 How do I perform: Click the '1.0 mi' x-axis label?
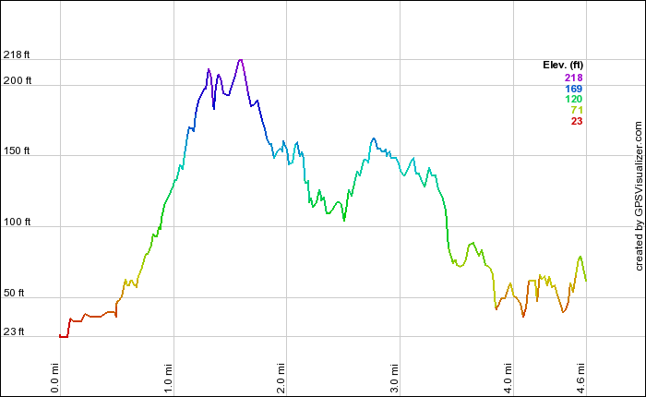click(168, 378)
